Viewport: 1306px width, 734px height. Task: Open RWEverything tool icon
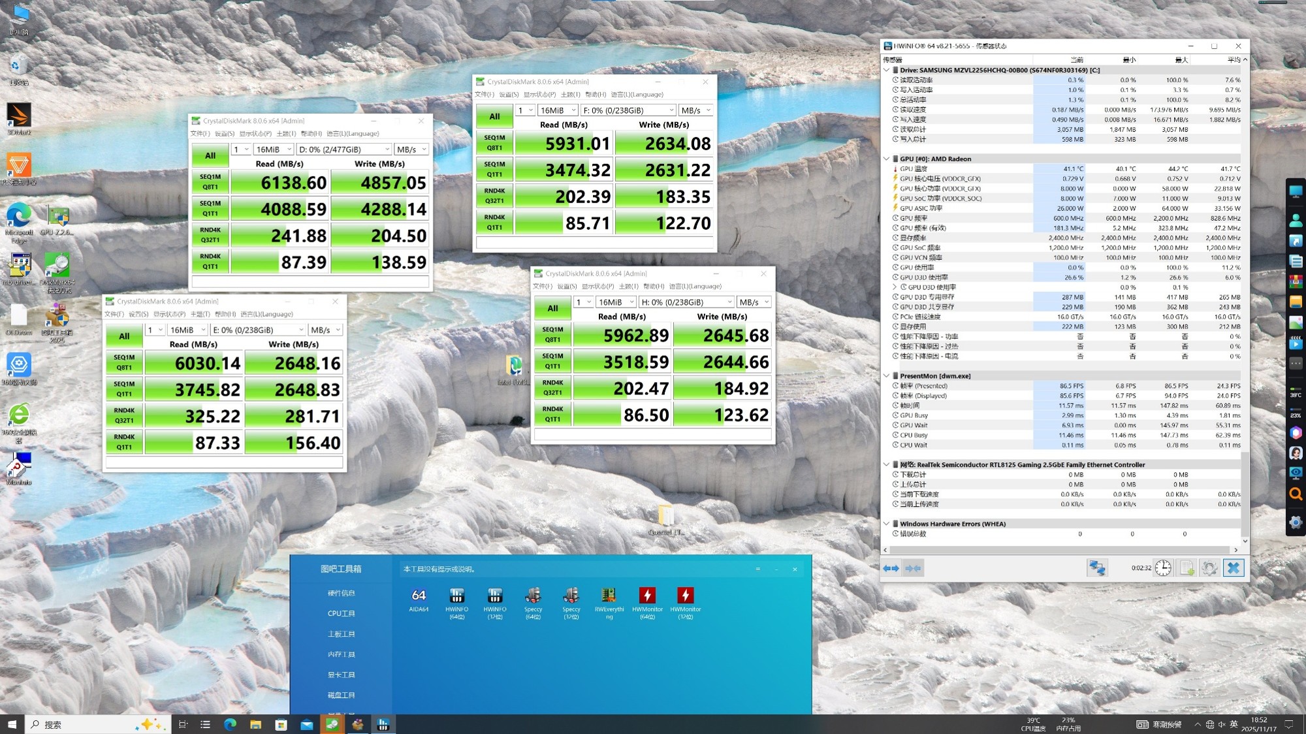609,596
